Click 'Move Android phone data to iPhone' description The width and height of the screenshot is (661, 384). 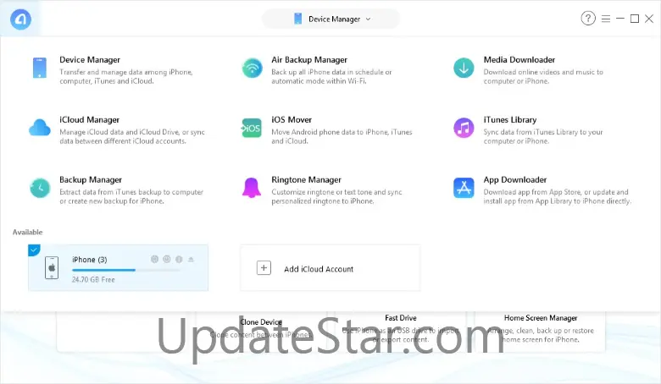(x=342, y=136)
